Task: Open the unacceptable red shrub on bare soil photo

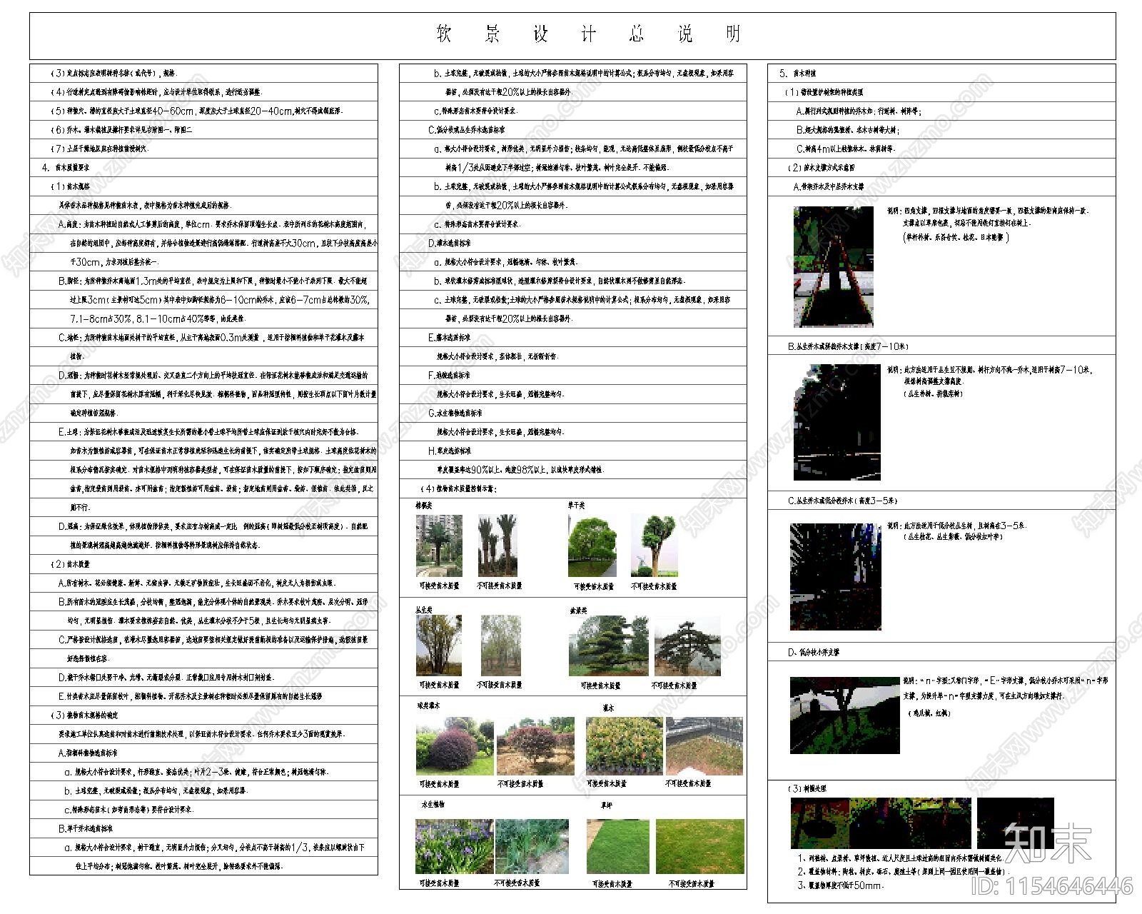Action: 535,746
